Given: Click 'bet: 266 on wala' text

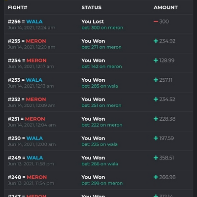Looking at the screenshot, I should tap(99, 164).
